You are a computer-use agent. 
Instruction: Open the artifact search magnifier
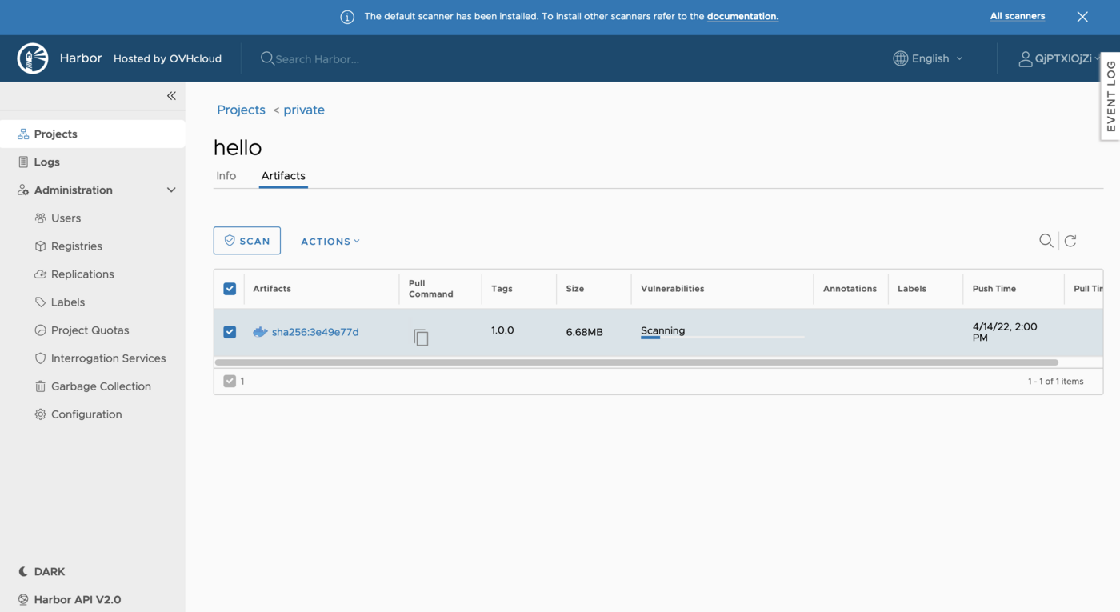(1046, 240)
